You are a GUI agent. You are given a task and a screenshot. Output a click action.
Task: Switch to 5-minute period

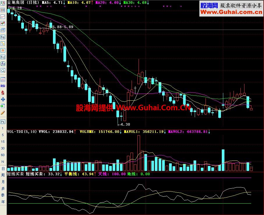[x=3, y=135]
